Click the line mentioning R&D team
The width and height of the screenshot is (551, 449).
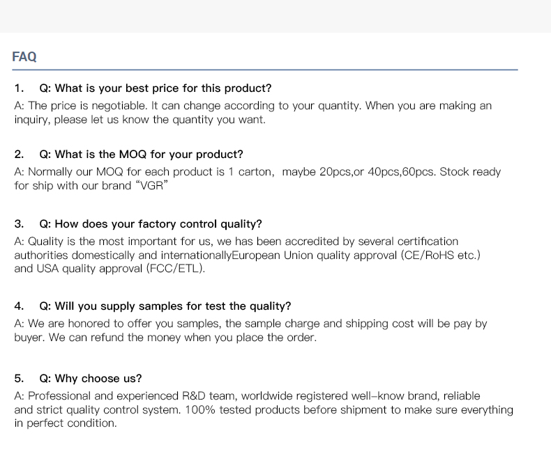click(x=247, y=396)
